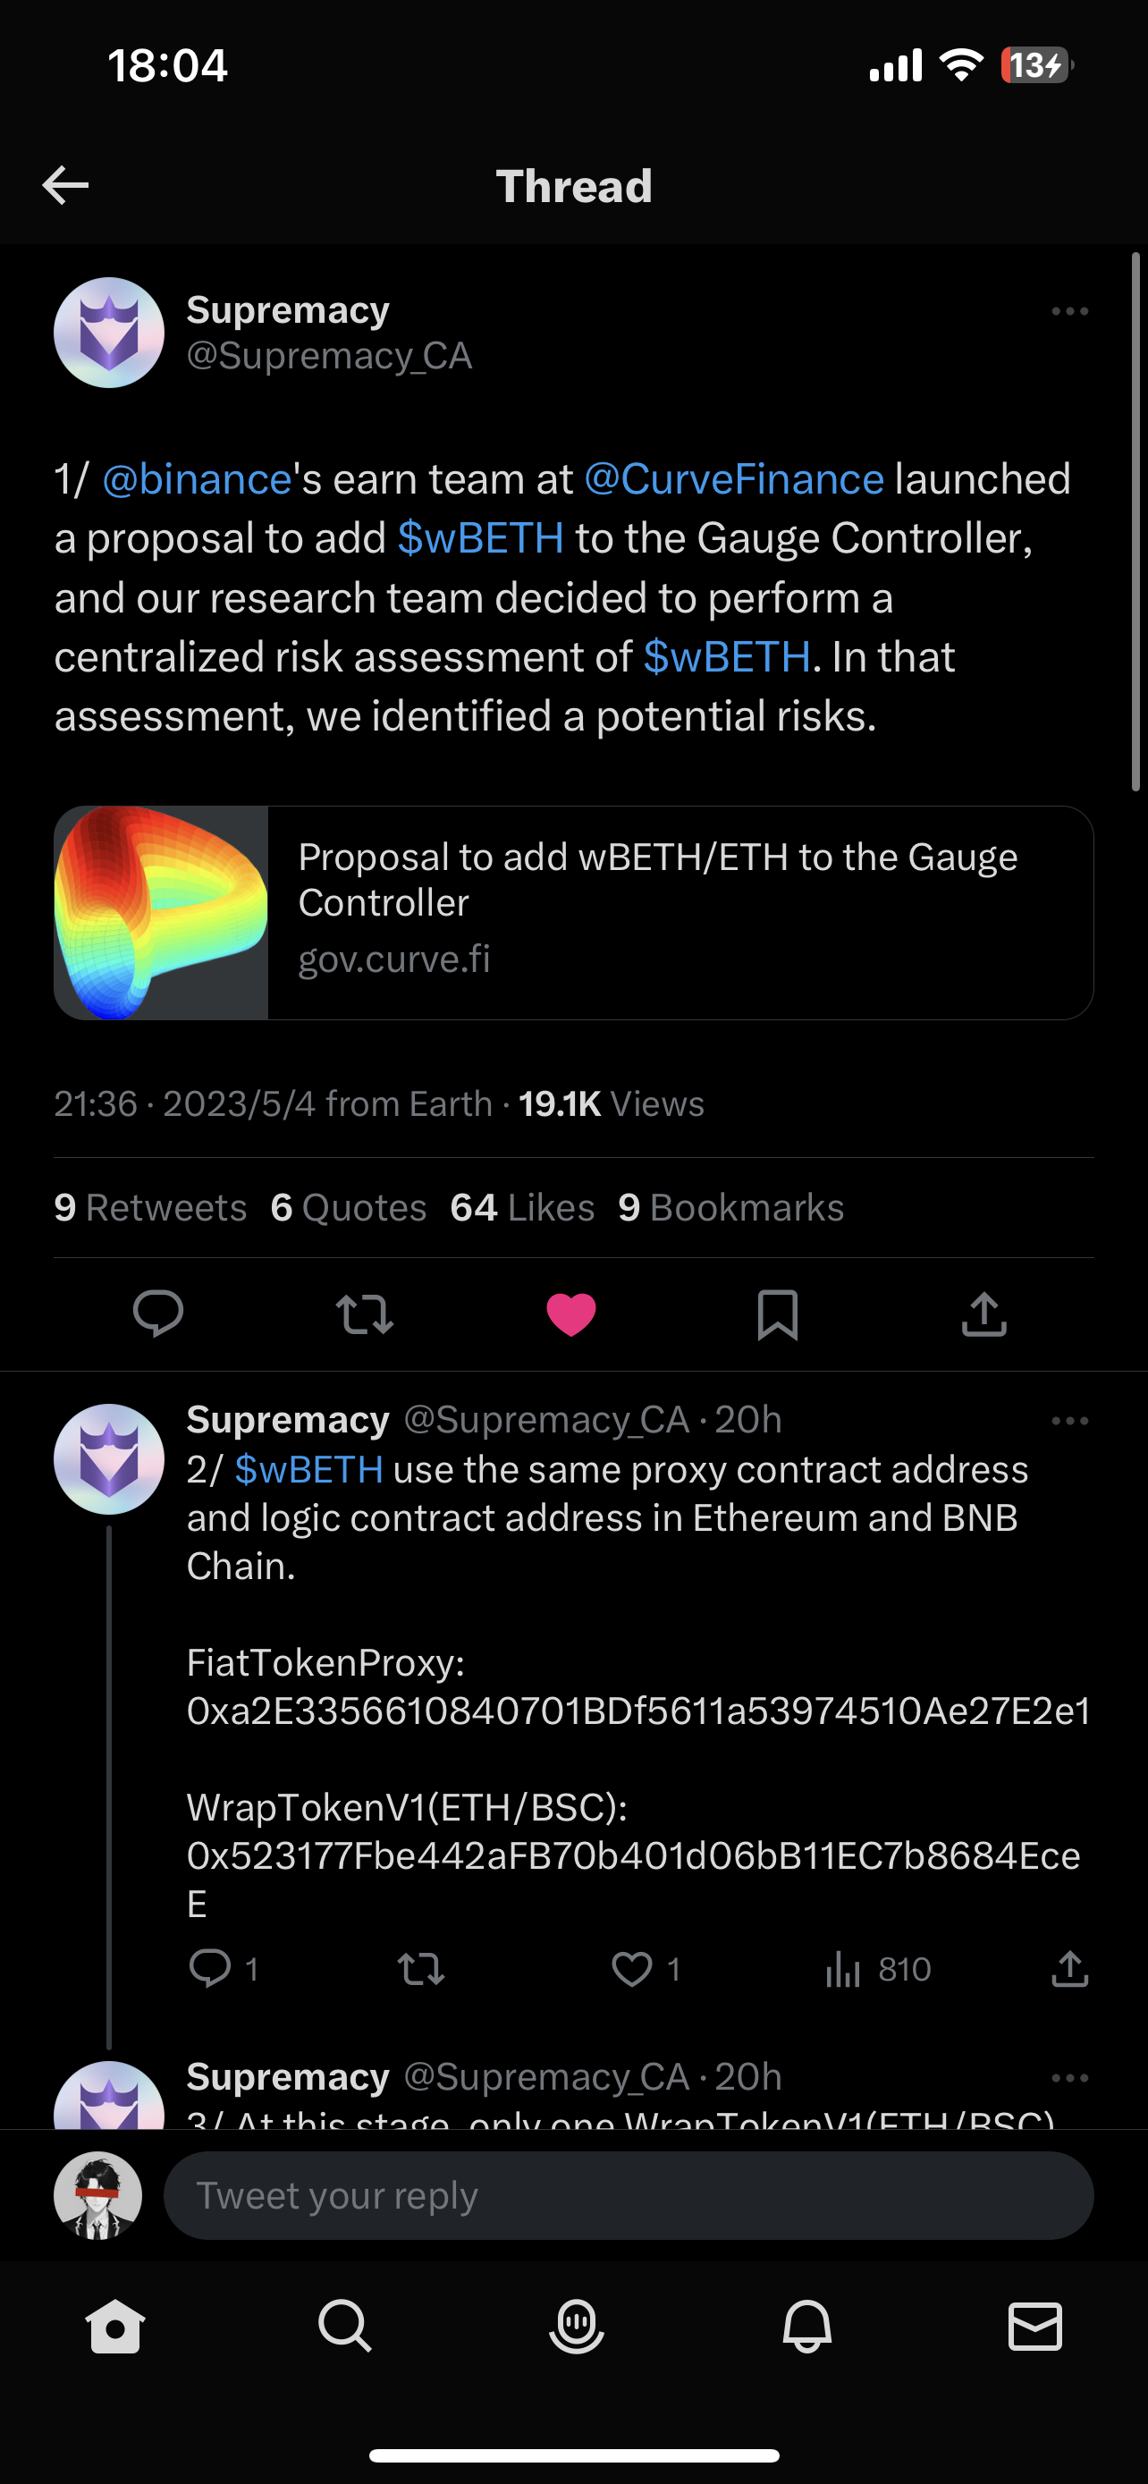Tap the Tweet your reply field
The width and height of the screenshot is (1148, 2484).
pos(628,2196)
